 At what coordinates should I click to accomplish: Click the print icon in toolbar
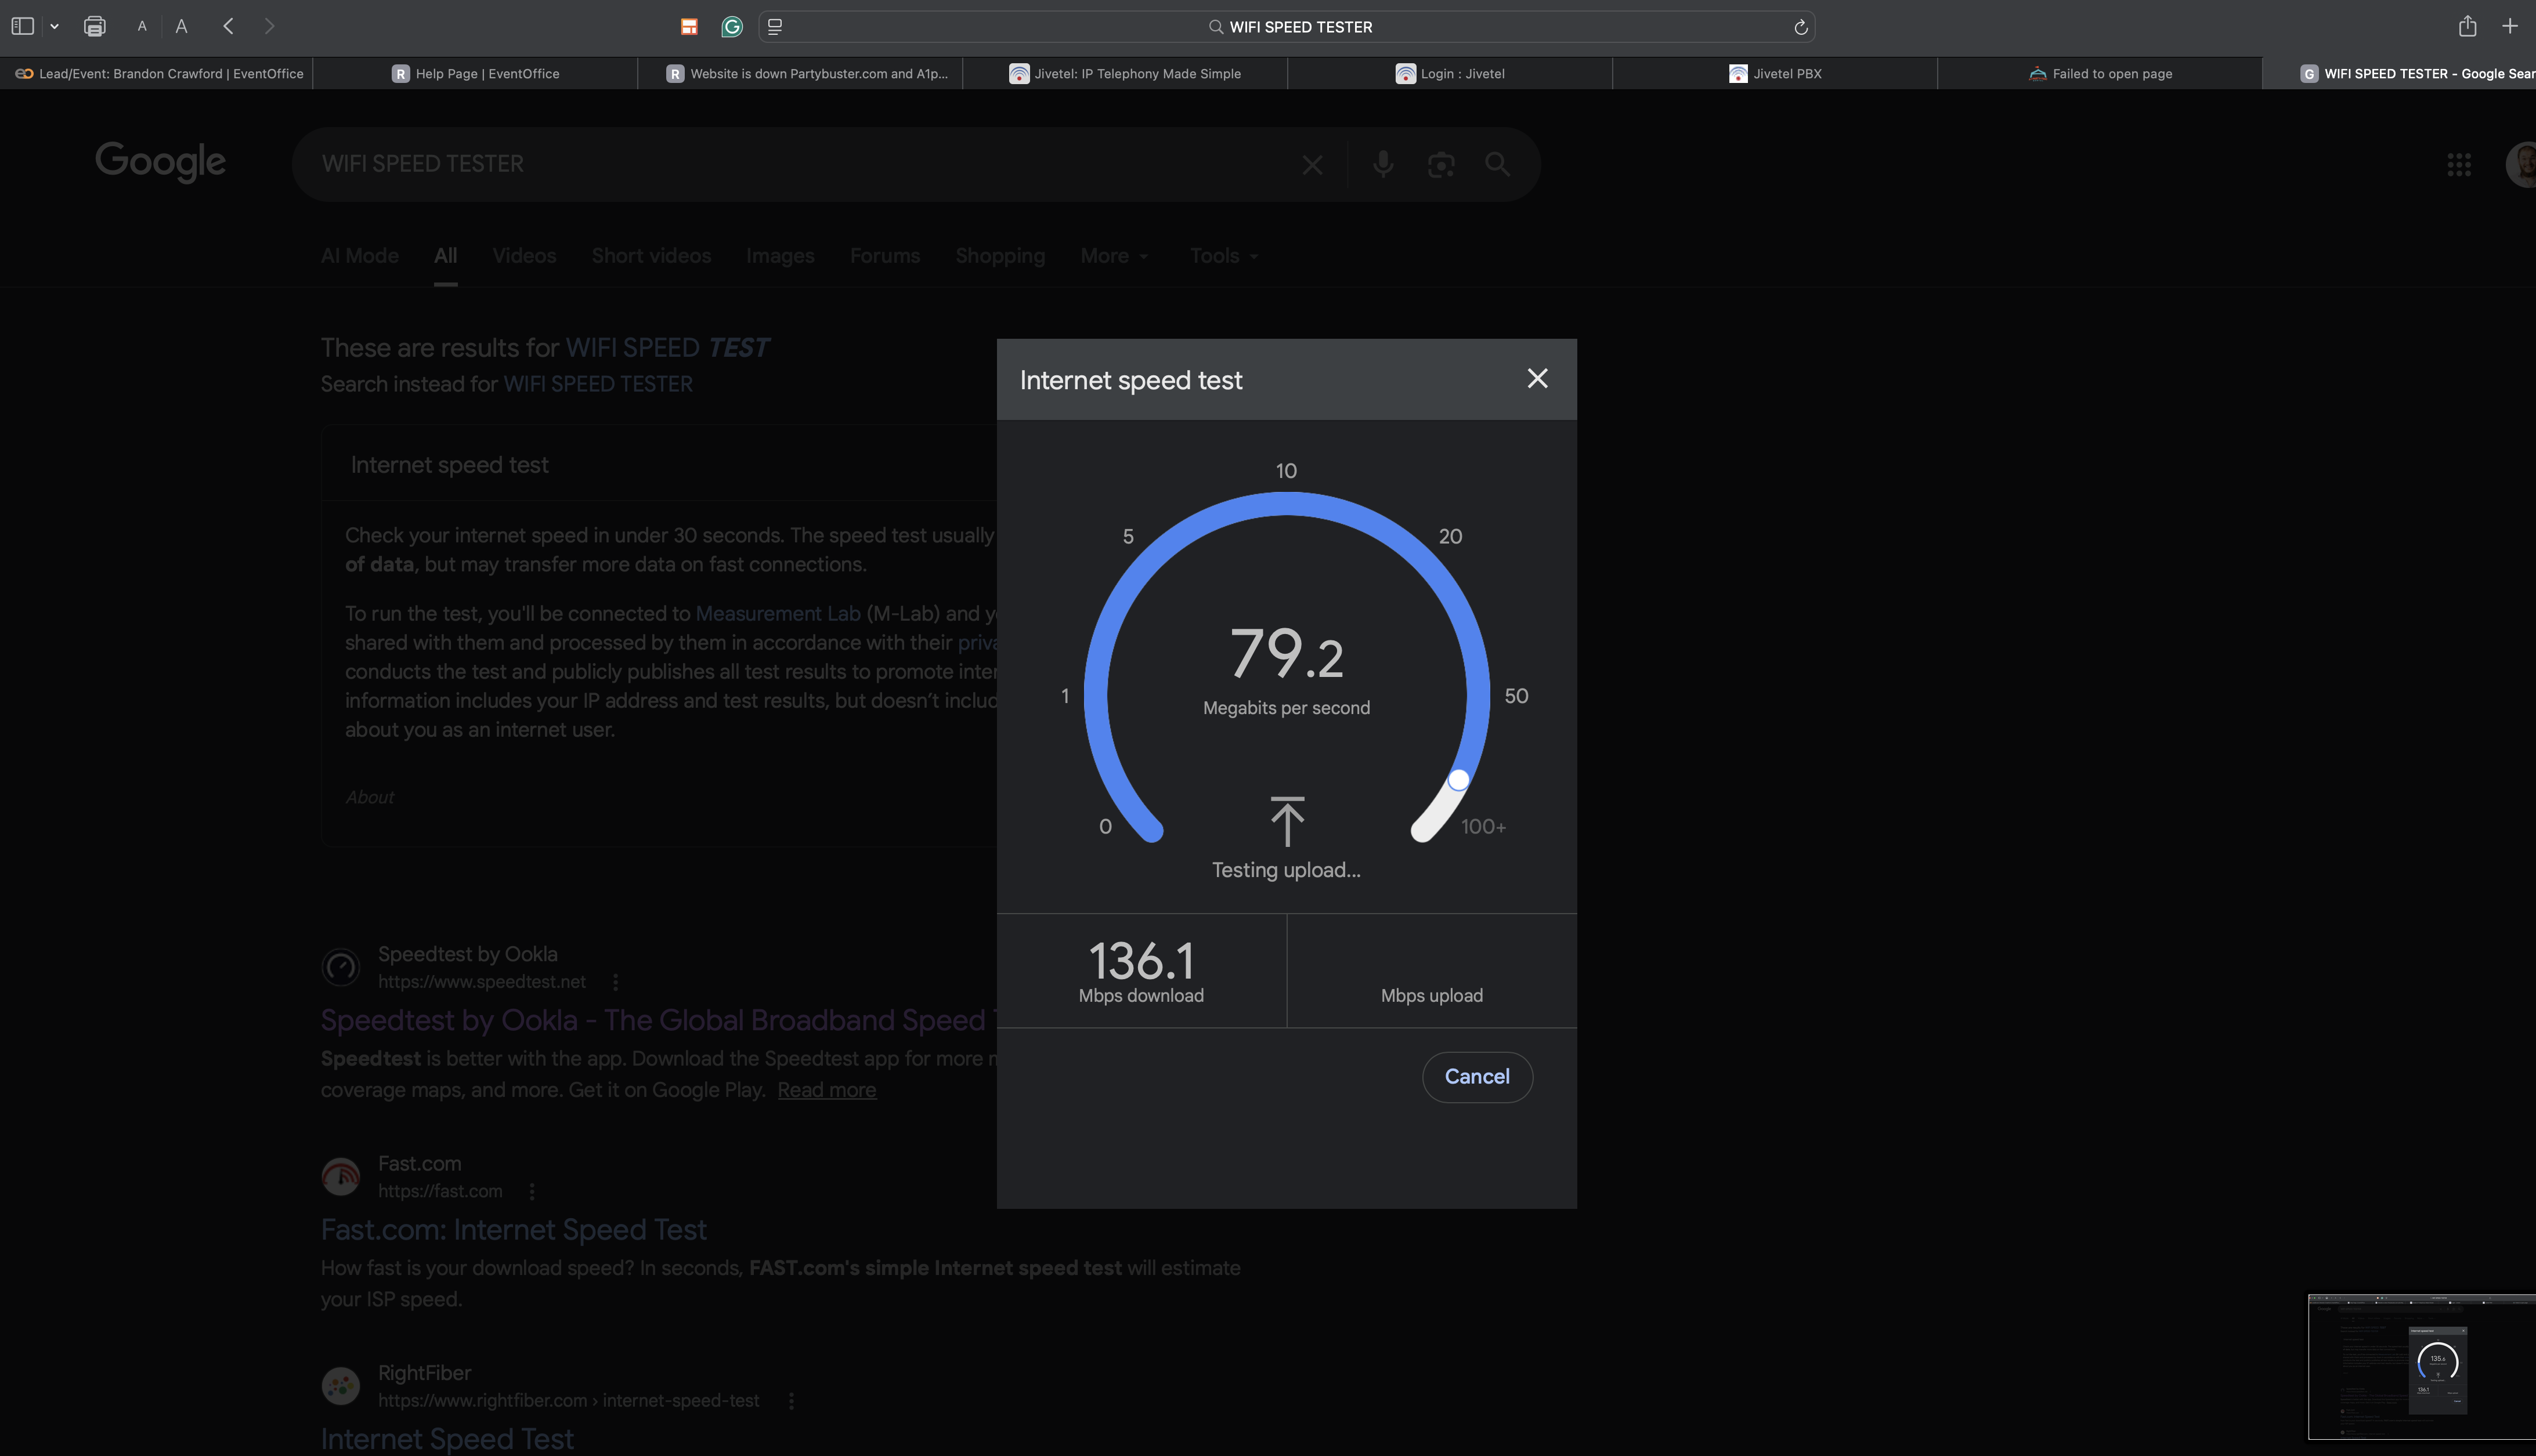[x=94, y=27]
